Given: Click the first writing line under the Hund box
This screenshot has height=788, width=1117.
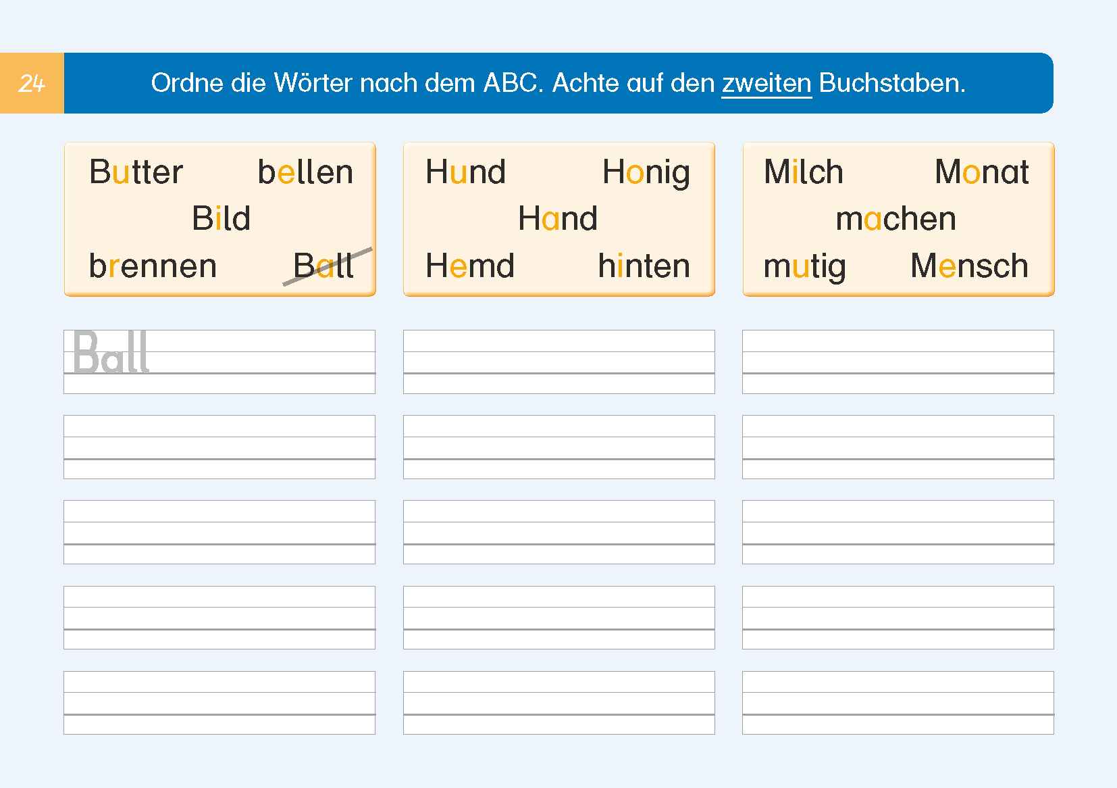Looking at the screenshot, I should click(x=558, y=362).
